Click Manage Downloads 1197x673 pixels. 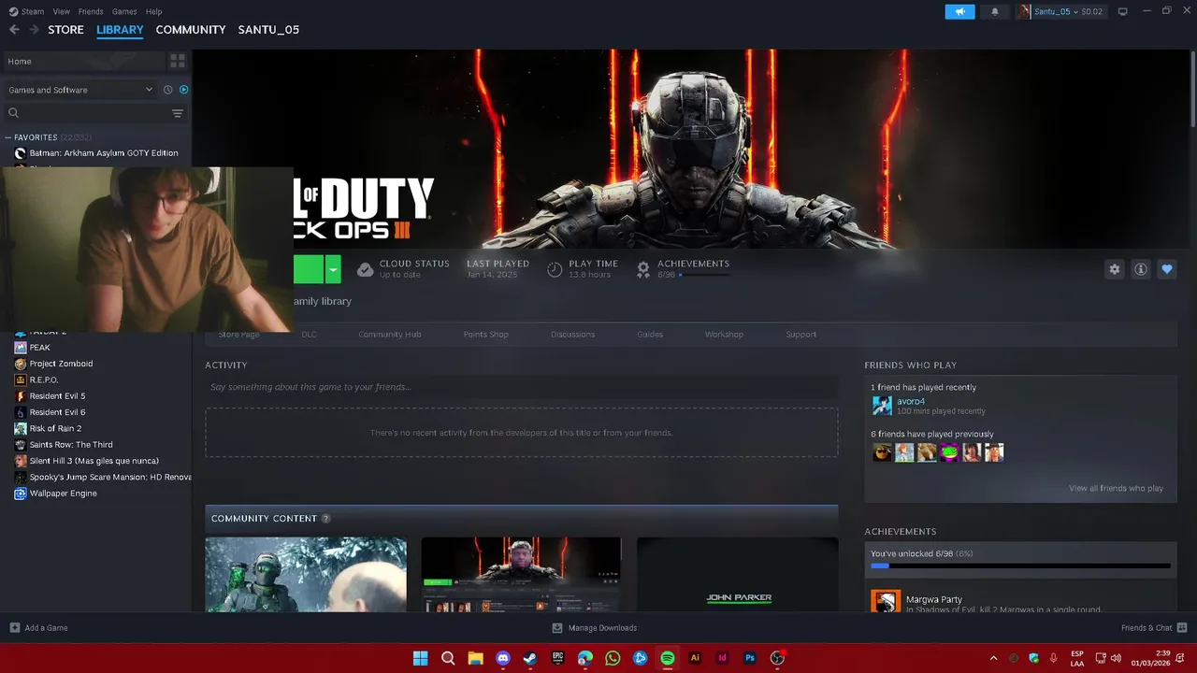(595, 628)
